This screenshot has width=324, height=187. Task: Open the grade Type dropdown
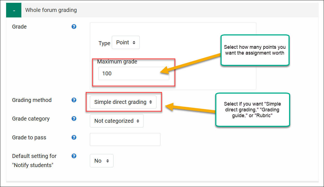[x=126, y=42]
